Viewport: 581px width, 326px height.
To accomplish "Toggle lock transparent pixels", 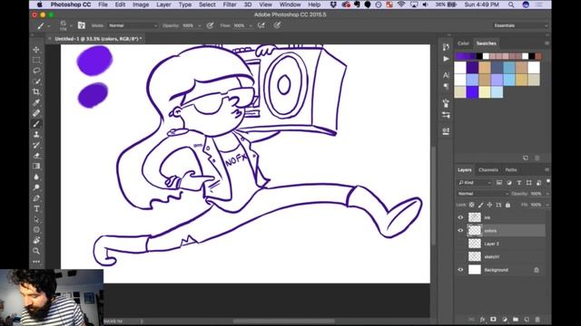I will 471,205.
